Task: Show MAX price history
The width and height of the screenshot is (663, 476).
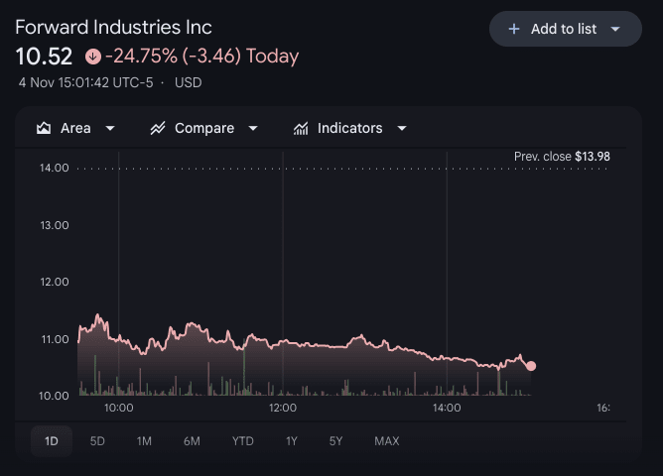Action: click(387, 441)
